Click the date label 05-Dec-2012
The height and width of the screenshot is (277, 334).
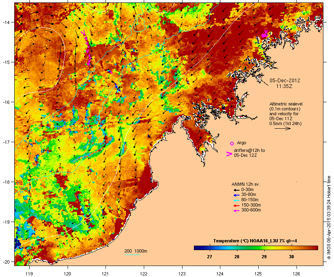pos(285,81)
